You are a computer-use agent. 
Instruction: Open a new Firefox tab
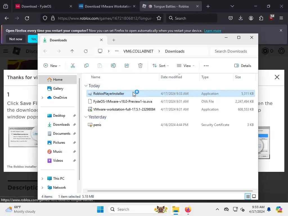tap(208, 6)
